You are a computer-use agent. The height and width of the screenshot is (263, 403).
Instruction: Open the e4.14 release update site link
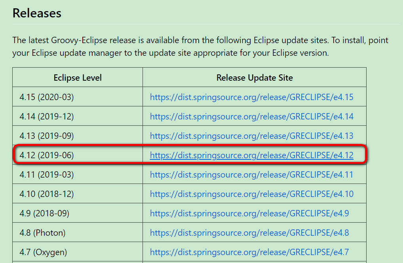[252, 116]
